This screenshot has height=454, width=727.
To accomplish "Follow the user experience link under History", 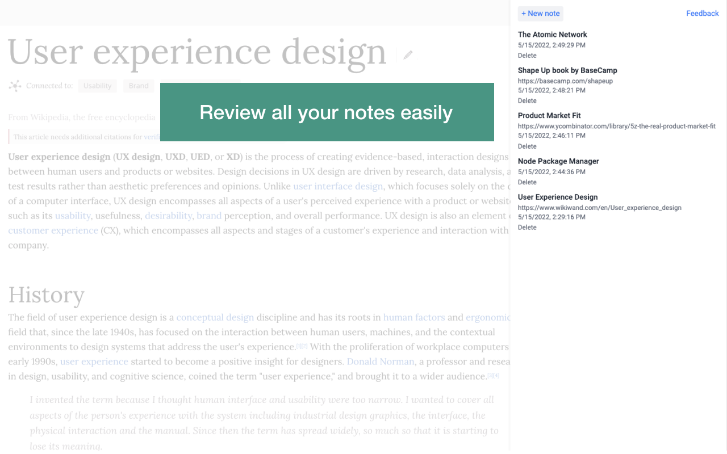I will tap(94, 361).
